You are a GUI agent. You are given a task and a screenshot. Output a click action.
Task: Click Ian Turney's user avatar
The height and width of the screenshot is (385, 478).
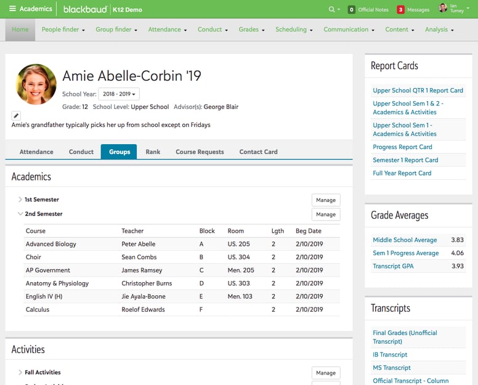443,9
